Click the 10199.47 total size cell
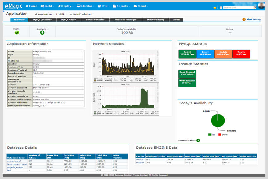Viewport: 268px width, 179px height. [x=101, y=161]
